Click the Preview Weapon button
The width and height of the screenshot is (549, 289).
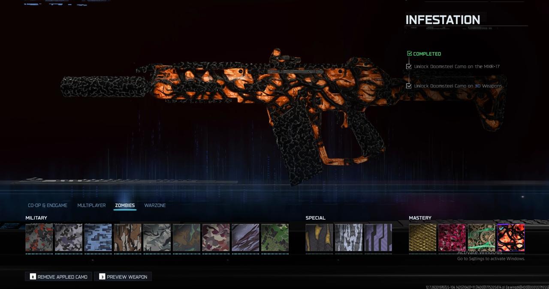click(123, 277)
